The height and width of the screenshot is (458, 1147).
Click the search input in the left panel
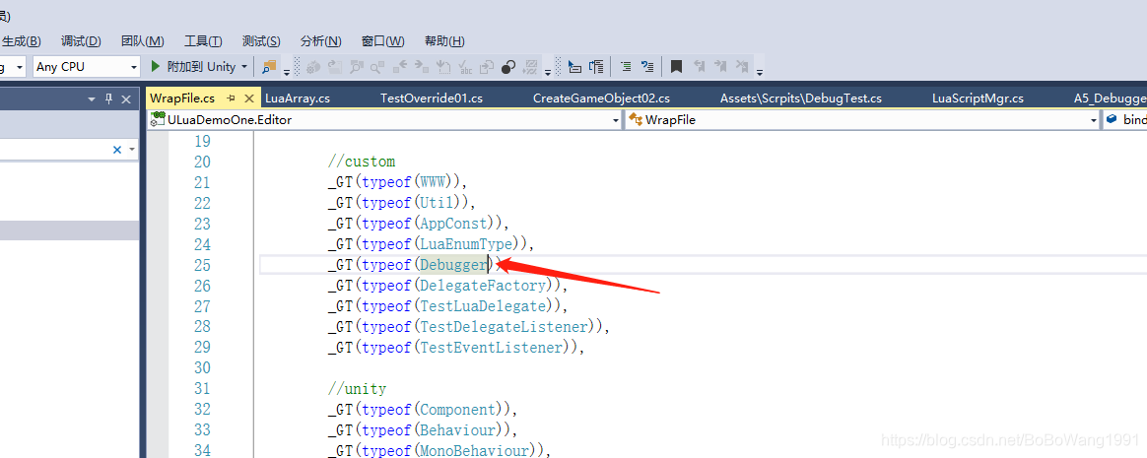point(55,150)
